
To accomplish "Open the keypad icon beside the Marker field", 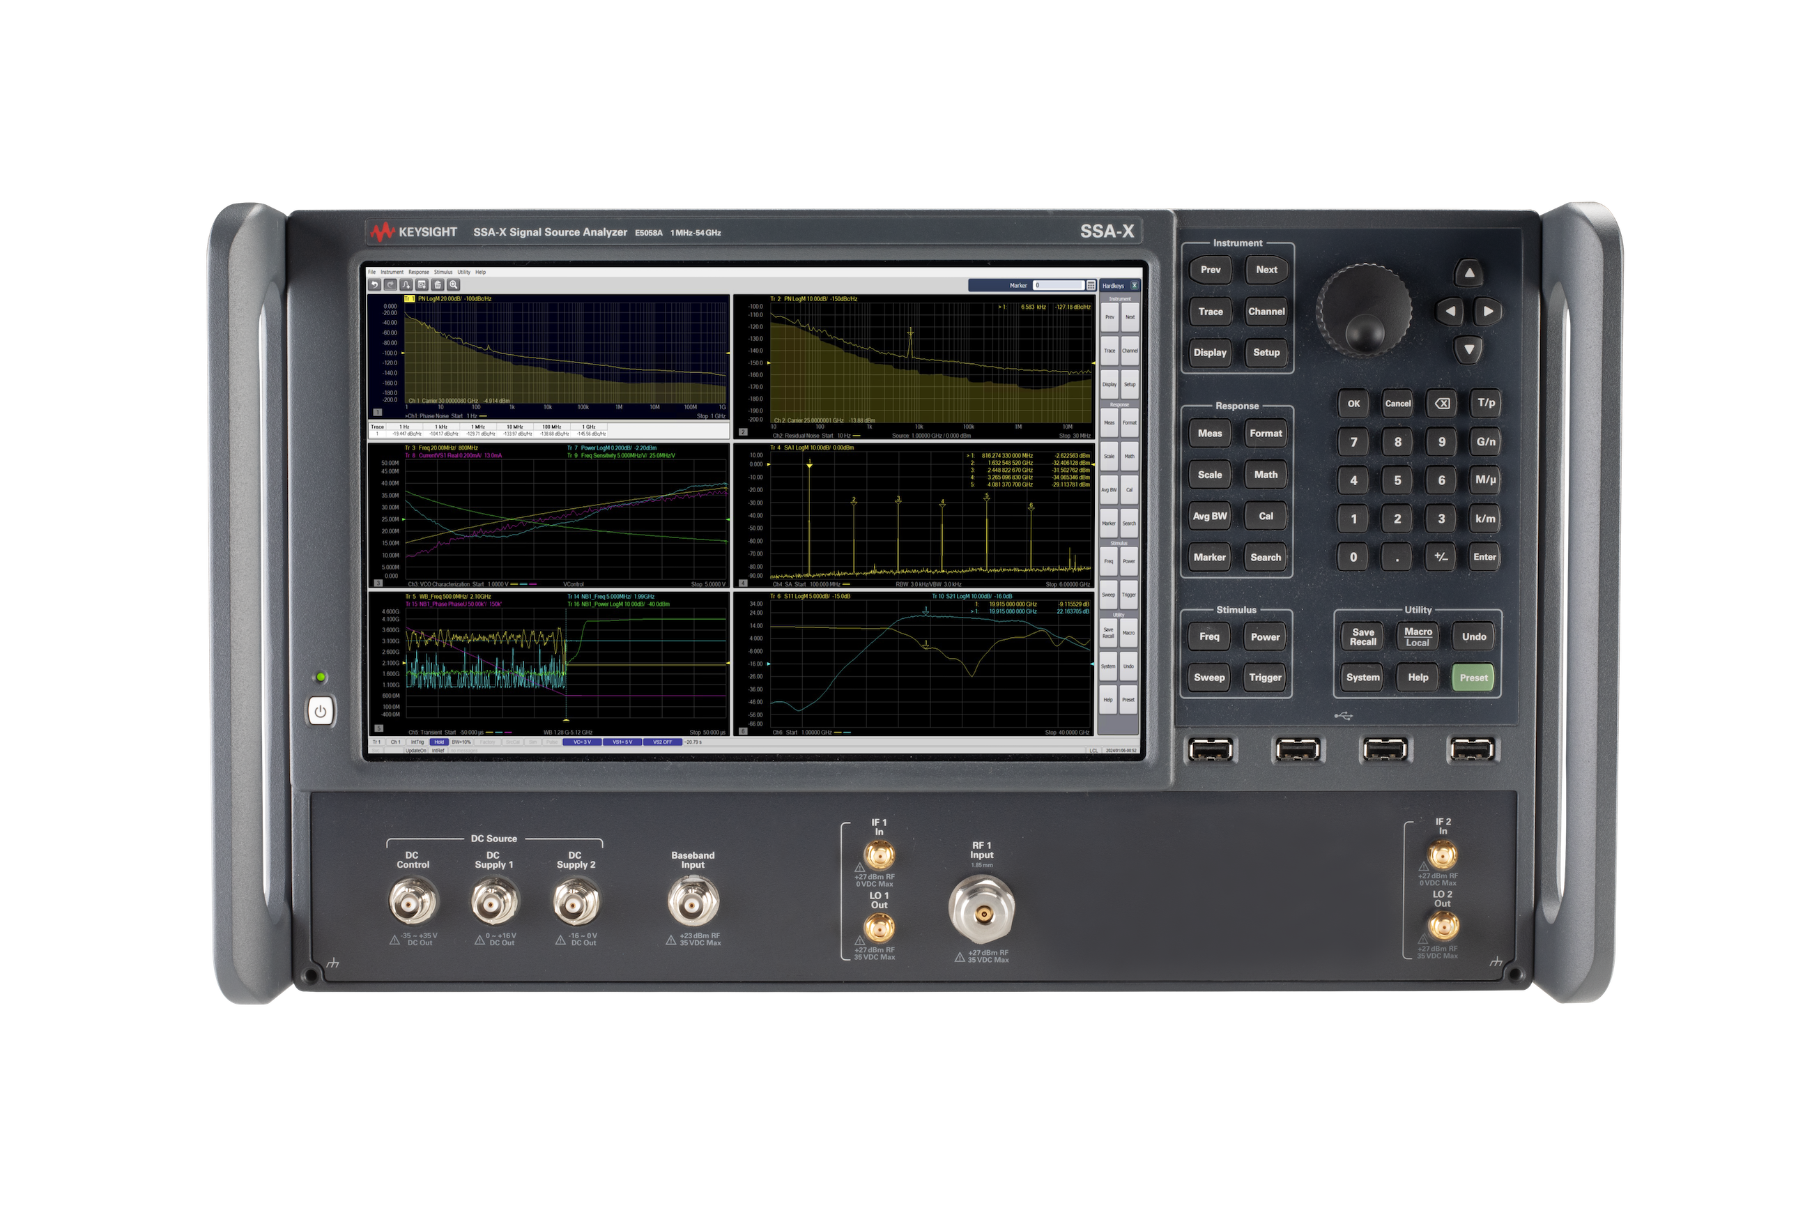I will pyautogui.click(x=1091, y=285).
